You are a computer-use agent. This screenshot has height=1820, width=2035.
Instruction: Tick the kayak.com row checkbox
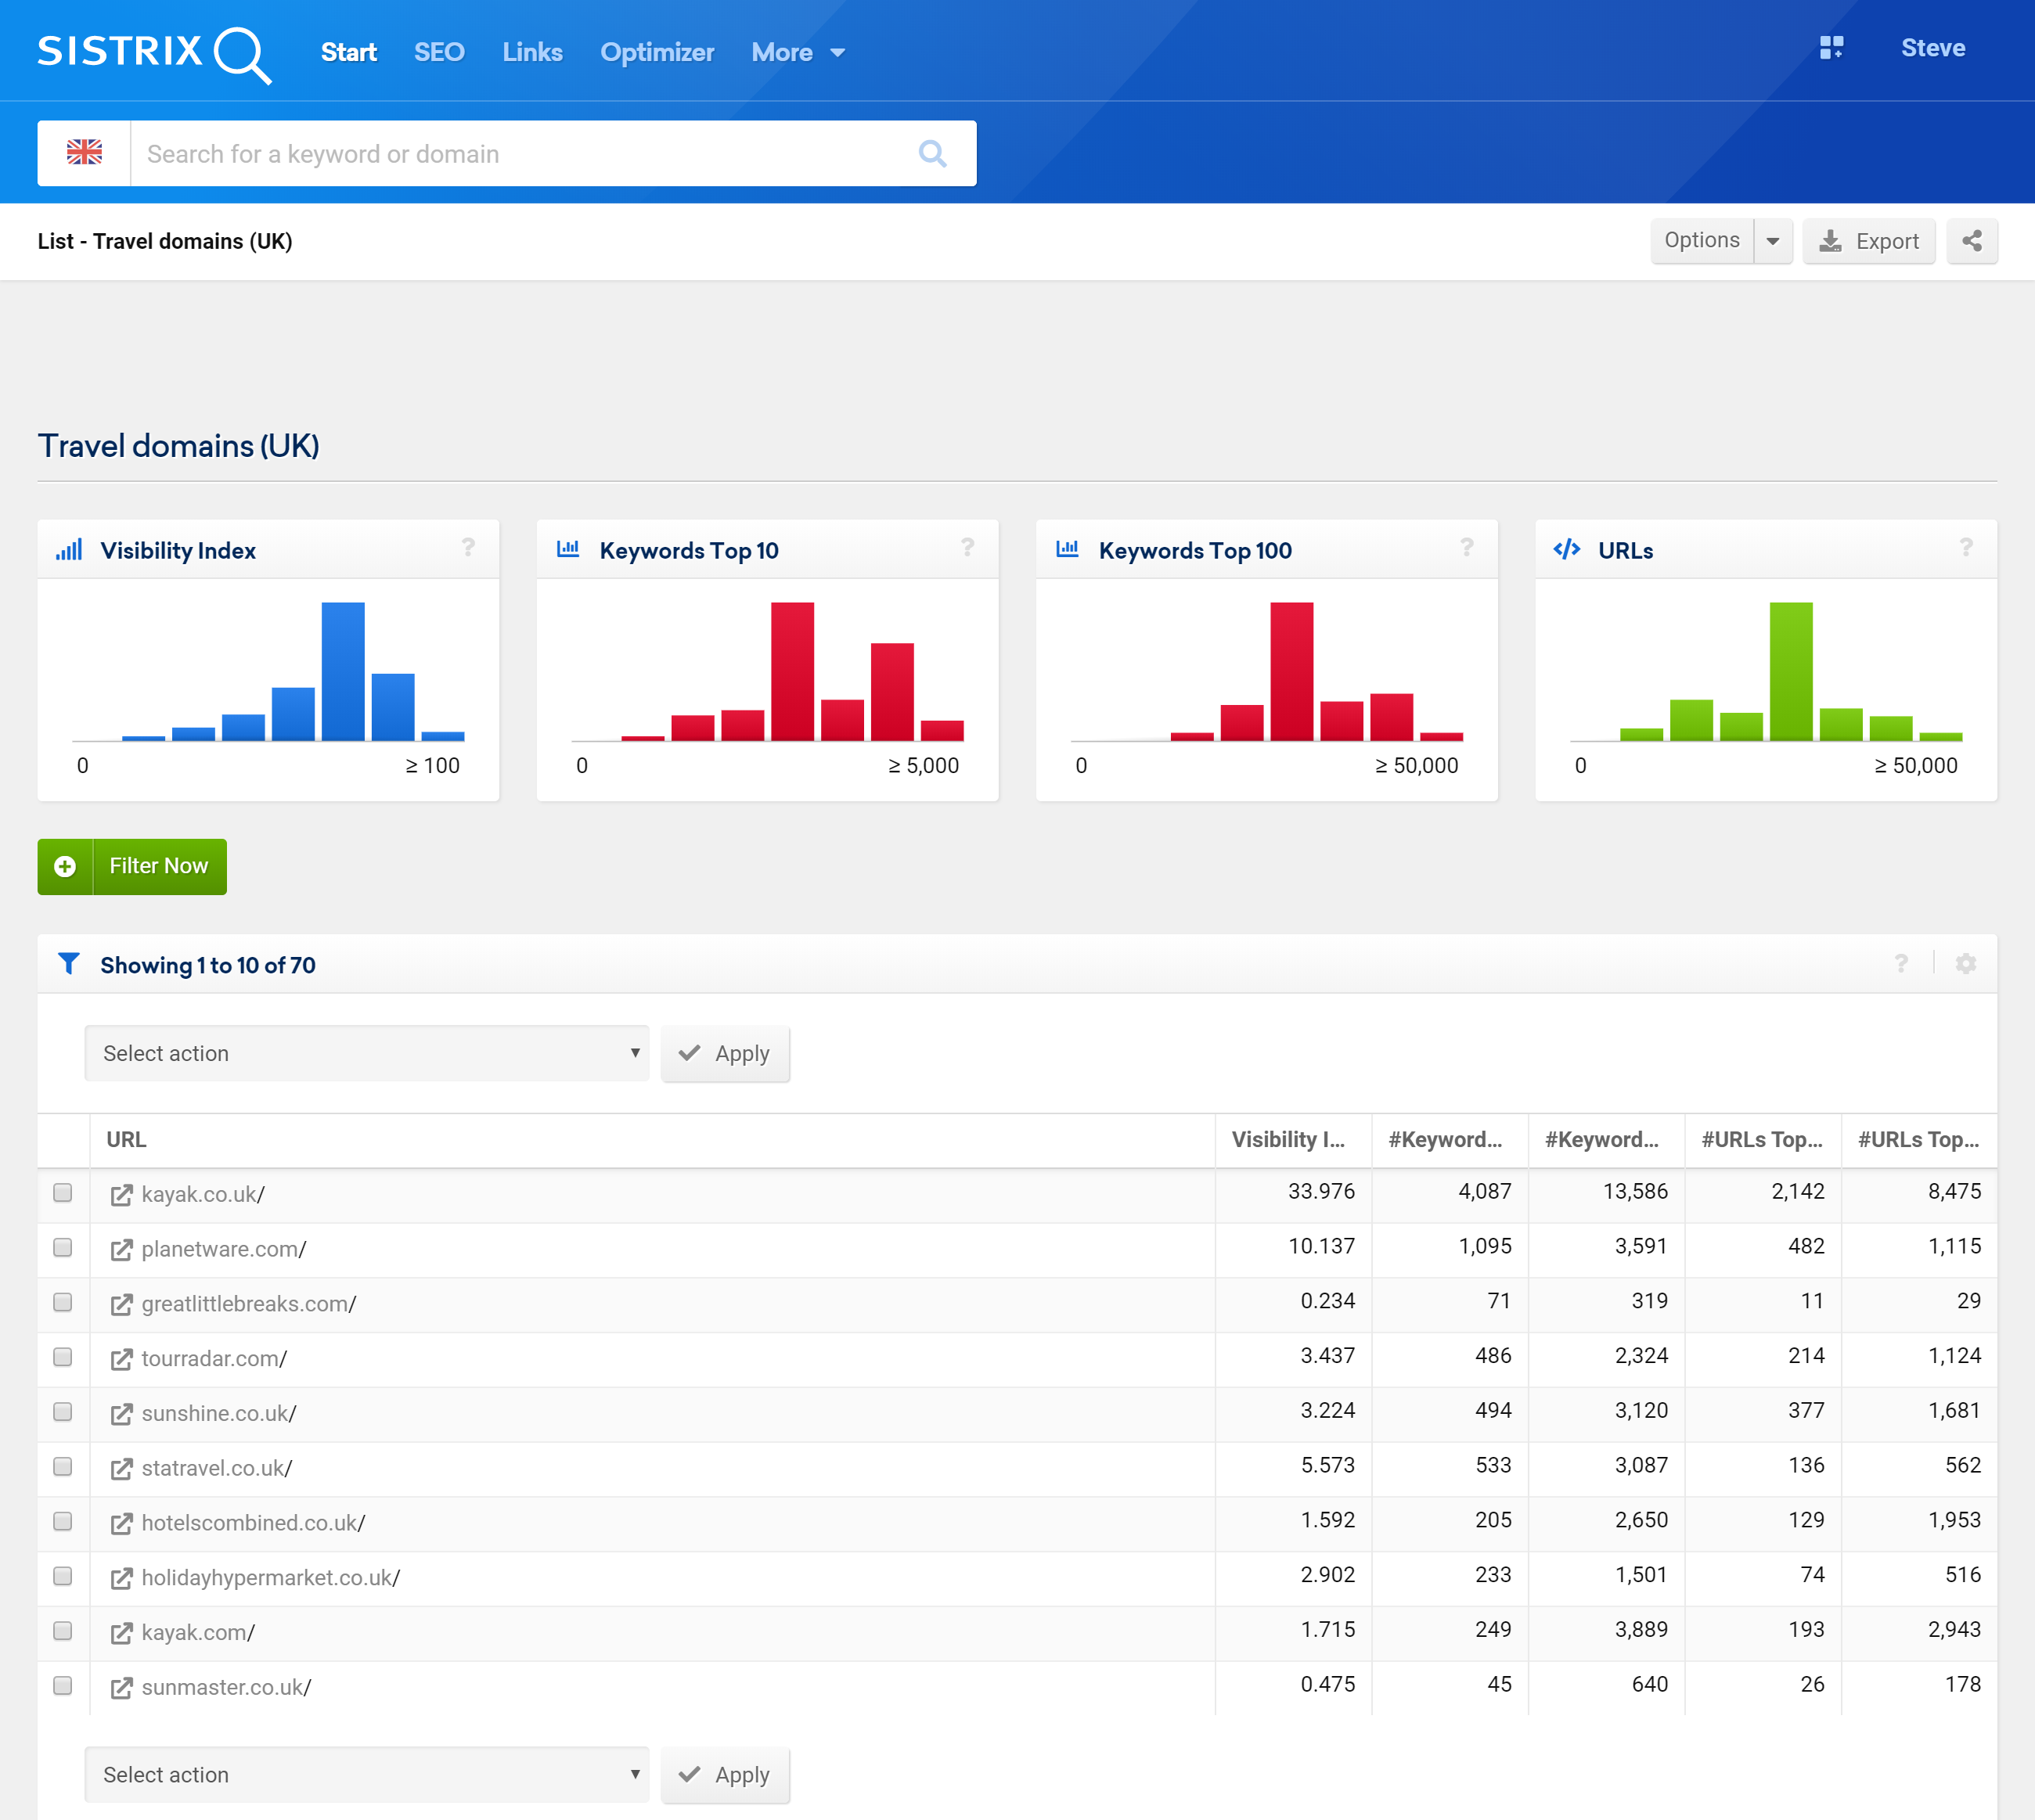63,1630
